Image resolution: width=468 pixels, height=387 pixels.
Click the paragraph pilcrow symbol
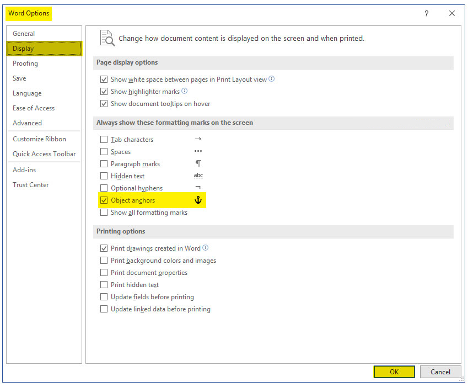click(x=198, y=163)
